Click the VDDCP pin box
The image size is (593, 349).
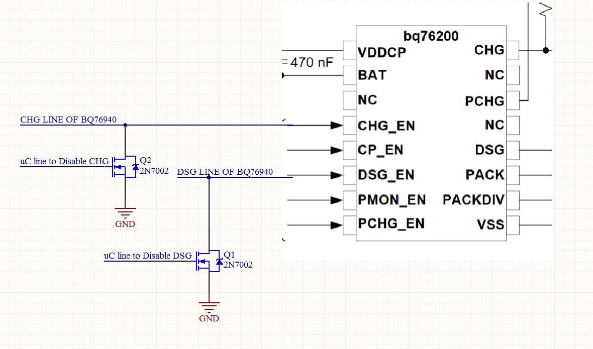point(349,51)
